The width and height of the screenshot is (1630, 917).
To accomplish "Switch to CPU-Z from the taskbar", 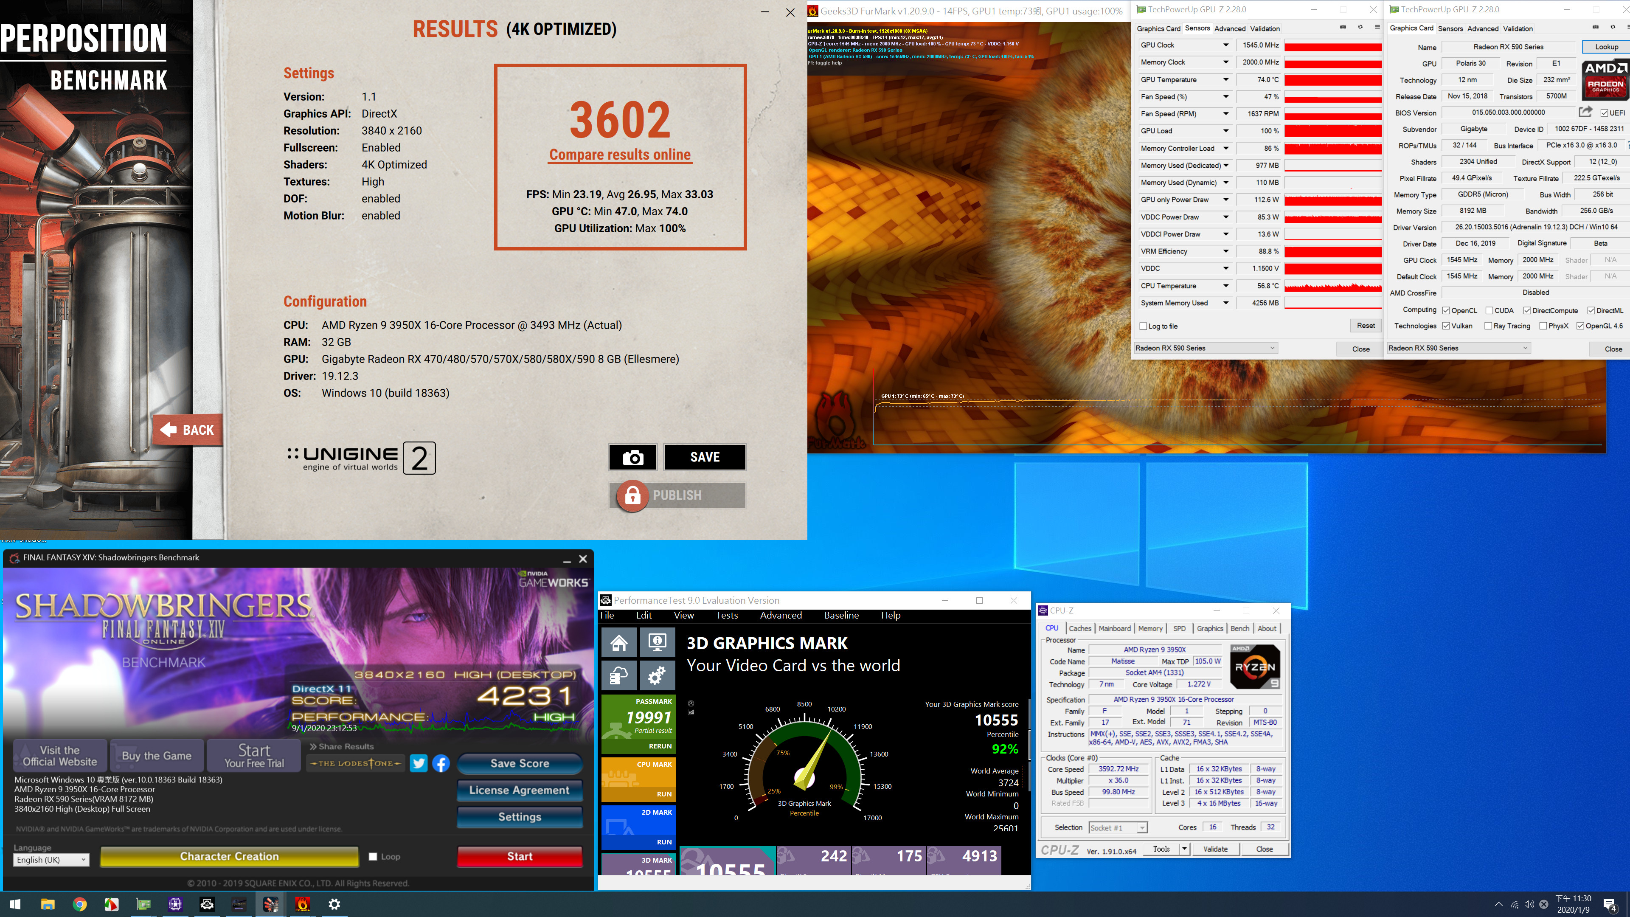I will (x=175, y=904).
